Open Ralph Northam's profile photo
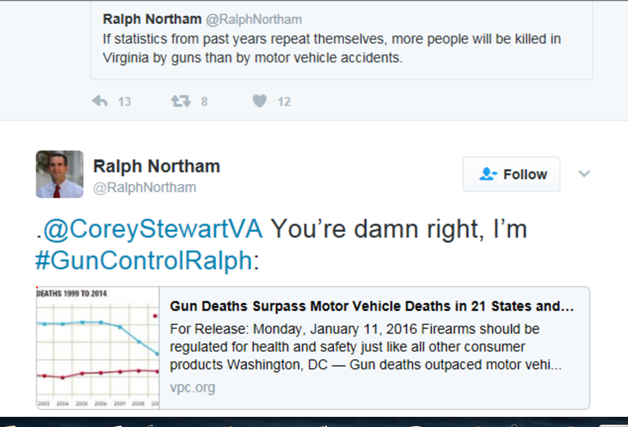Screen dimensions: 628x427 pyautogui.click(x=59, y=174)
